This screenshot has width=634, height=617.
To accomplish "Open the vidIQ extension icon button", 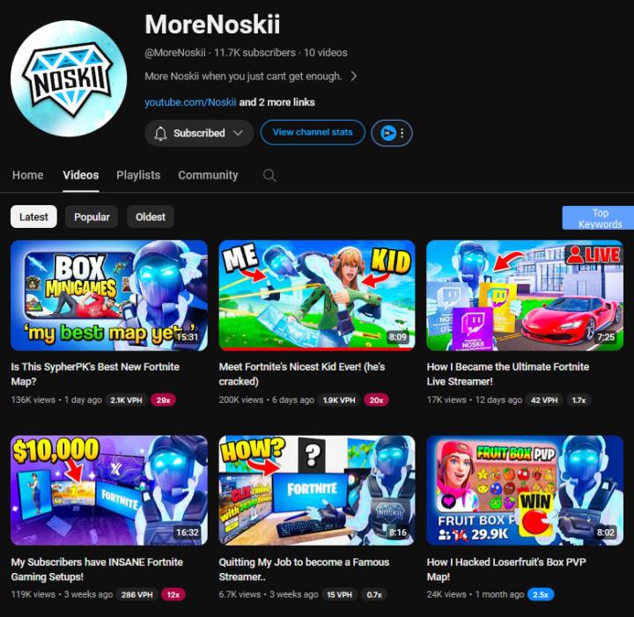I will (x=388, y=133).
